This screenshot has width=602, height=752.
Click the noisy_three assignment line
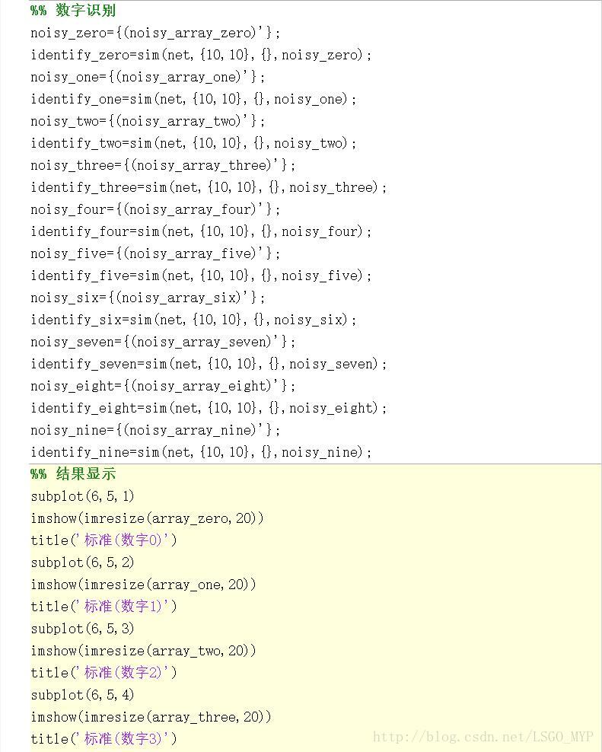(x=163, y=165)
